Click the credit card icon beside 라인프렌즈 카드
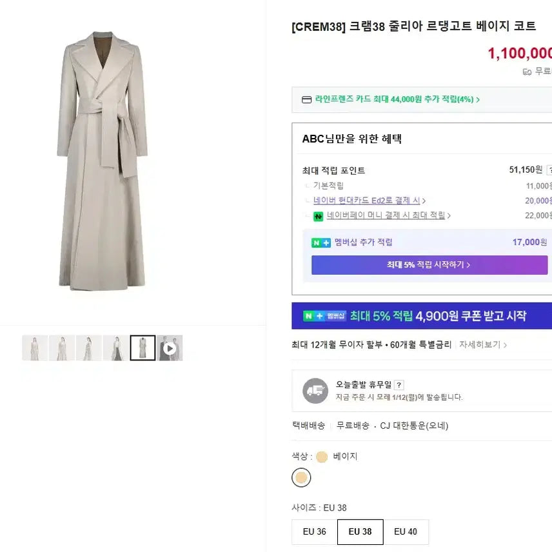 tap(306, 100)
